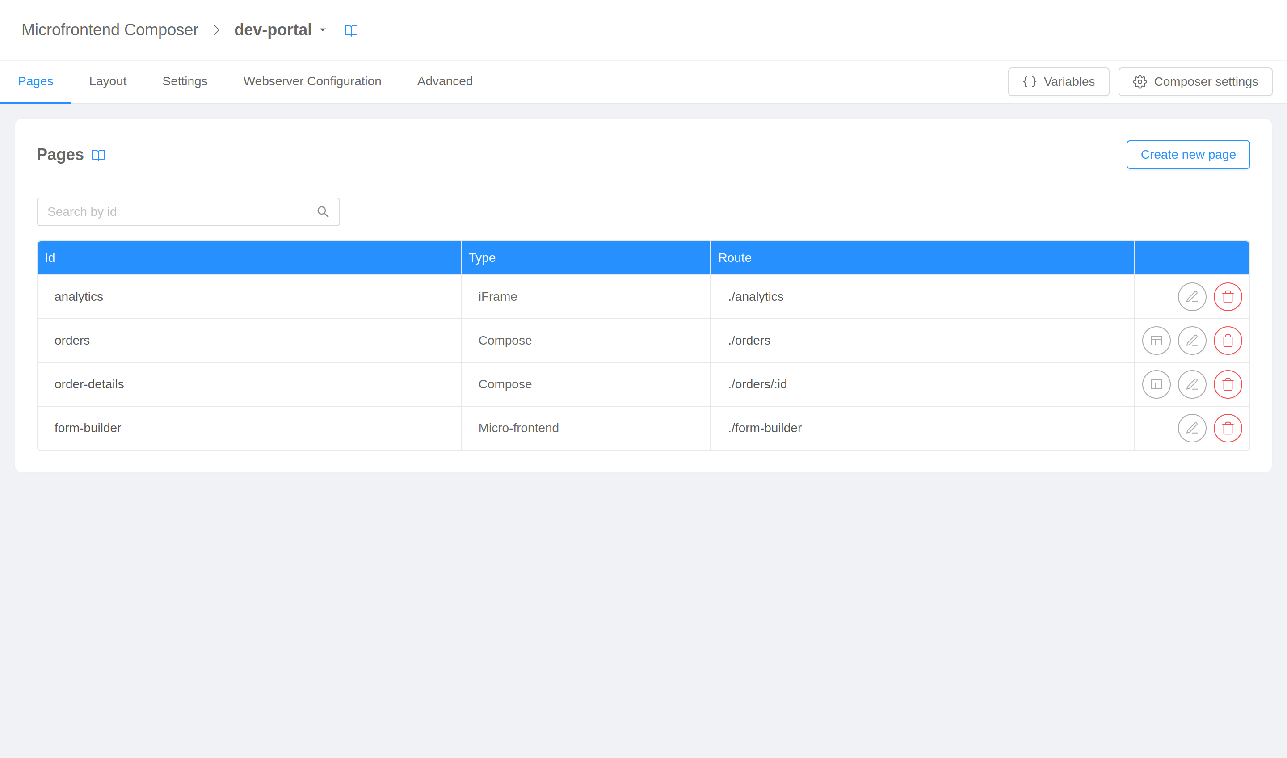Viewport: 1287px width, 758px height.
Task: Open docs book icon next to Pages heading
Action: 98,155
